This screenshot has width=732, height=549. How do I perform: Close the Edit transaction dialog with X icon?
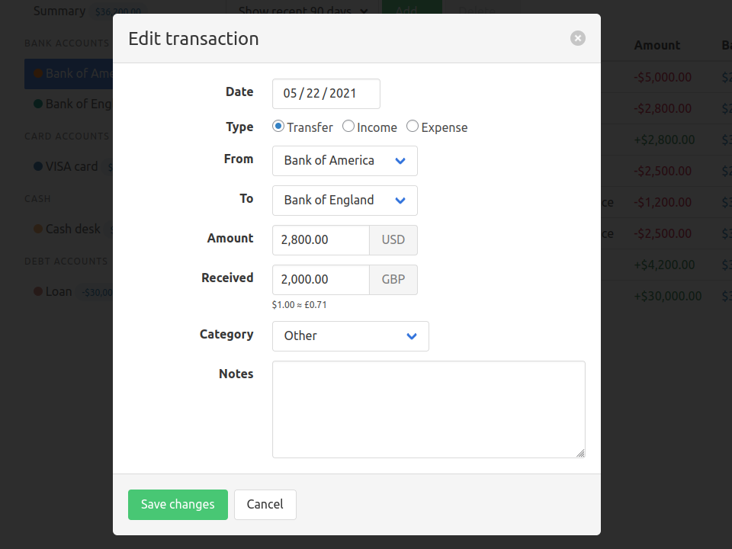[577, 38]
